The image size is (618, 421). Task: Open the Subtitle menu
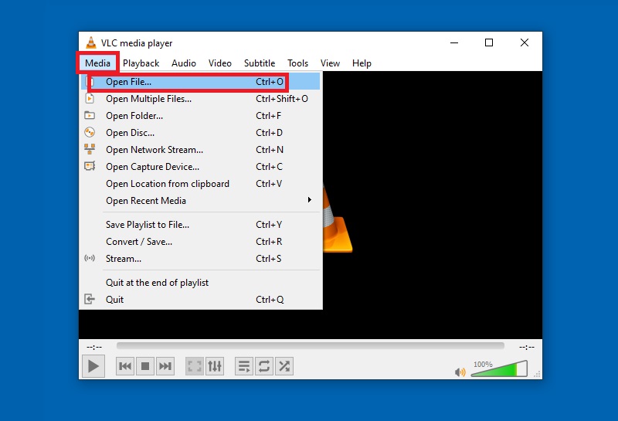260,63
